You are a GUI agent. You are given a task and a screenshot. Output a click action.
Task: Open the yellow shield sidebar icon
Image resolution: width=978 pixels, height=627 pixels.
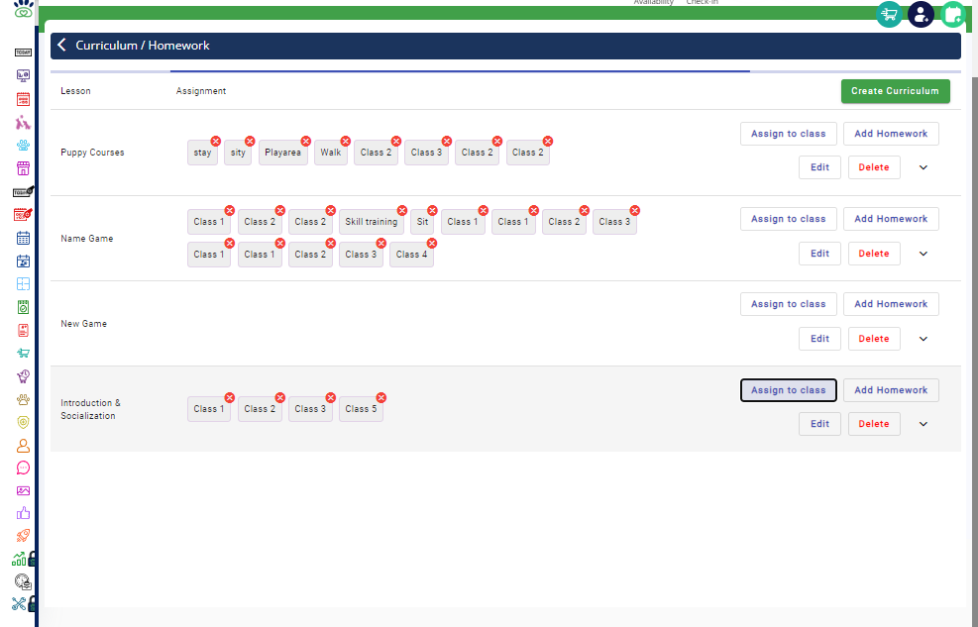click(23, 422)
